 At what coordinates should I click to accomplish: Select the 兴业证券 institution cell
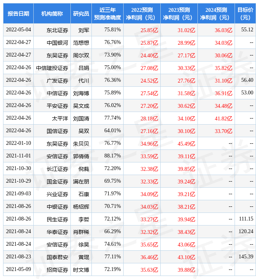pyautogui.click(x=57, y=194)
